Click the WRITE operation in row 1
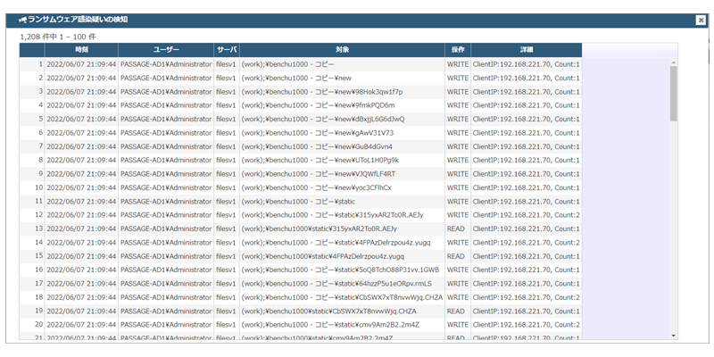This screenshot has height=357, width=714. point(458,64)
